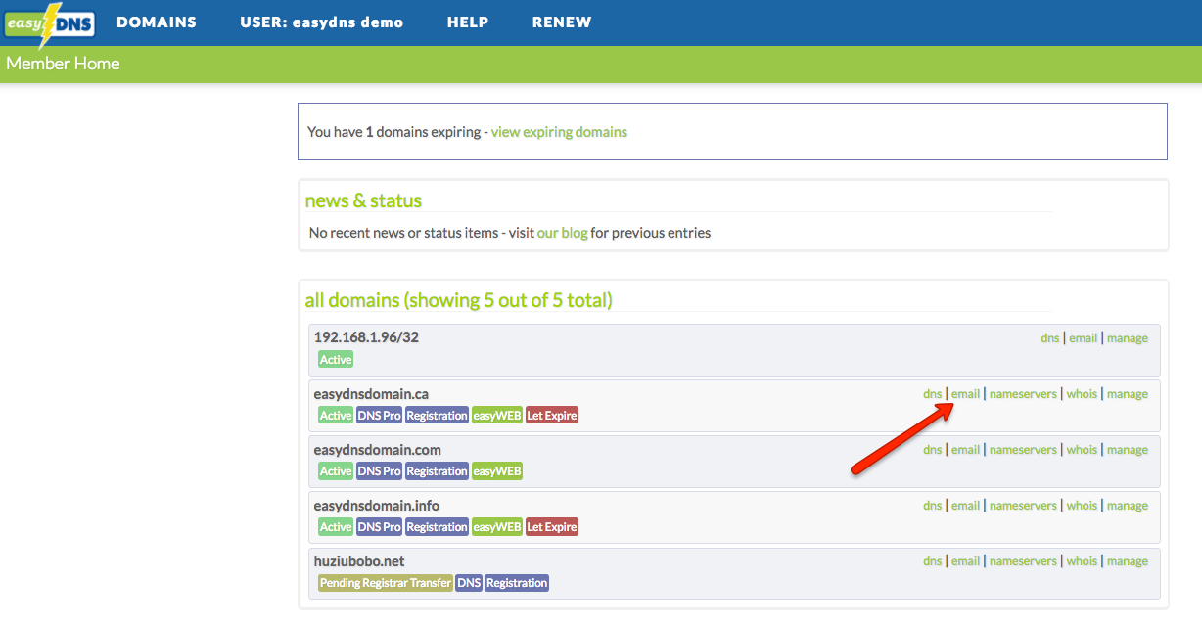This screenshot has height=623, width=1202.
Task: Click the Let Expire badge for easydnsdomain.ca
Action: tap(552, 416)
